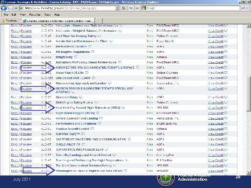The image size is (251, 188).
Task: Click Enroll for Positive Aircraft Control
Action: point(15,129)
